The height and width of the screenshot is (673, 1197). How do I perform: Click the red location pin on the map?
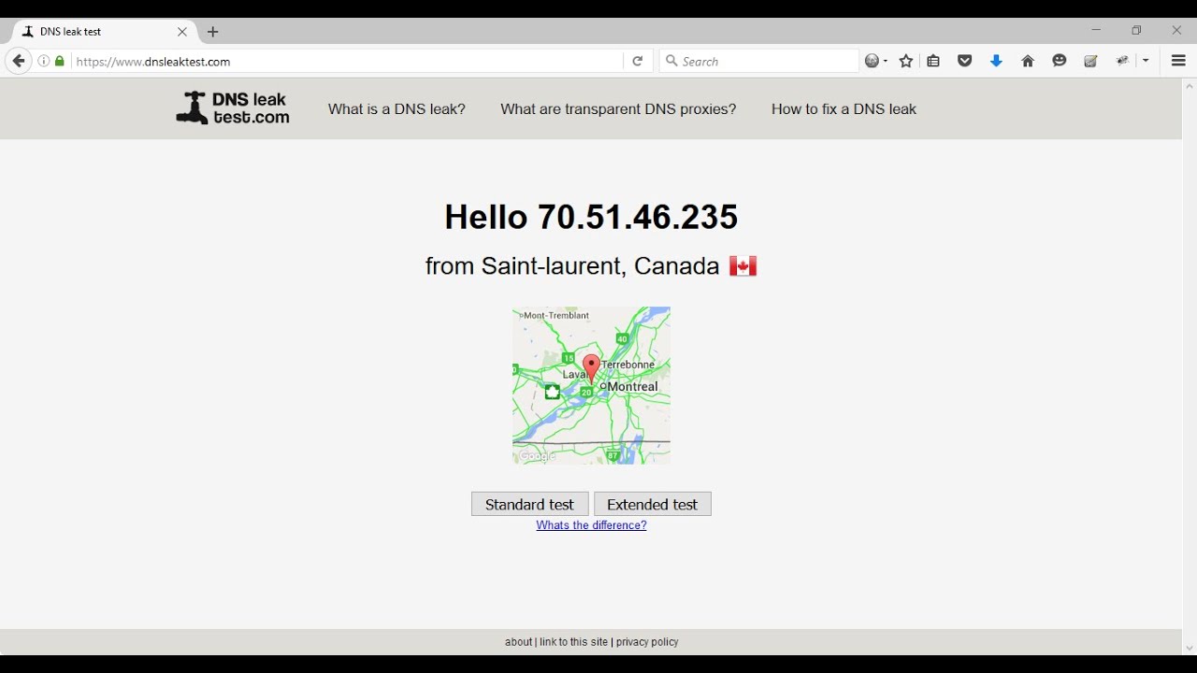click(591, 367)
